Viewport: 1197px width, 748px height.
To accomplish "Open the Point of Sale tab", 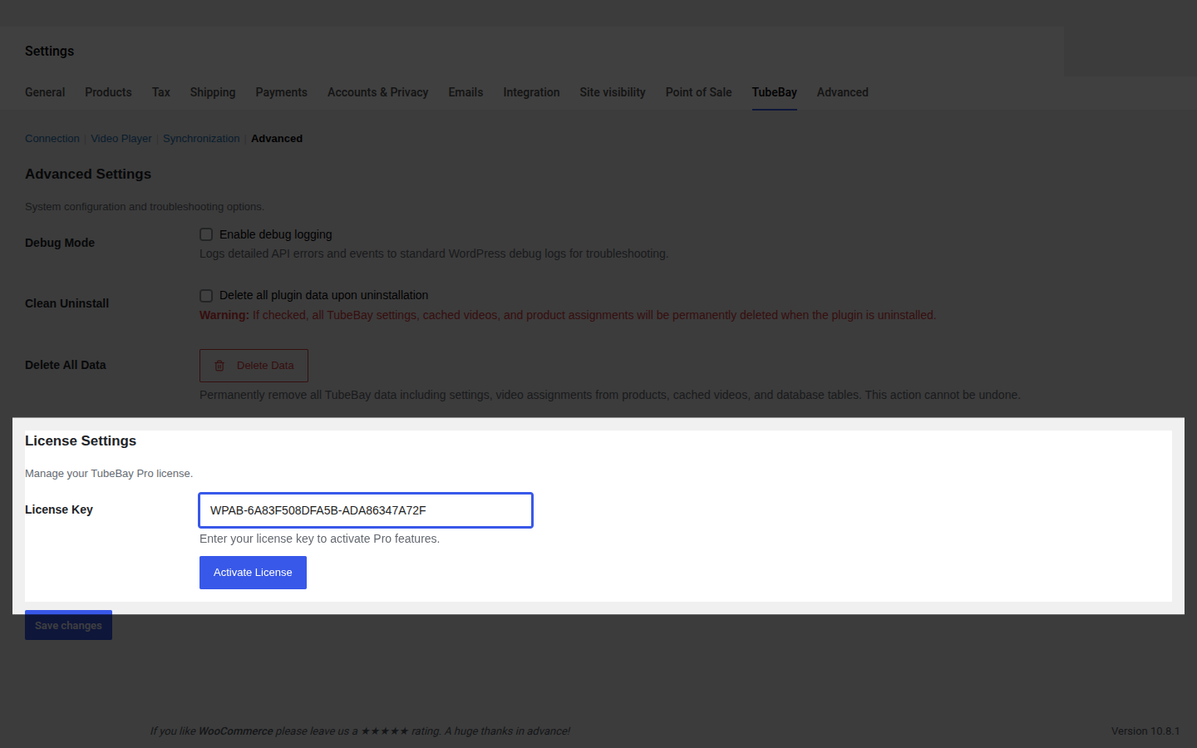I will [x=698, y=92].
